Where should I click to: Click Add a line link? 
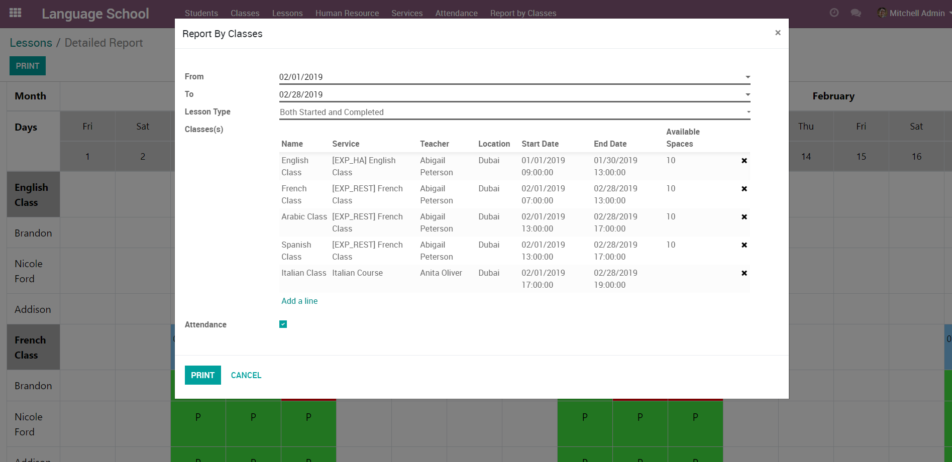[x=299, y=301]
